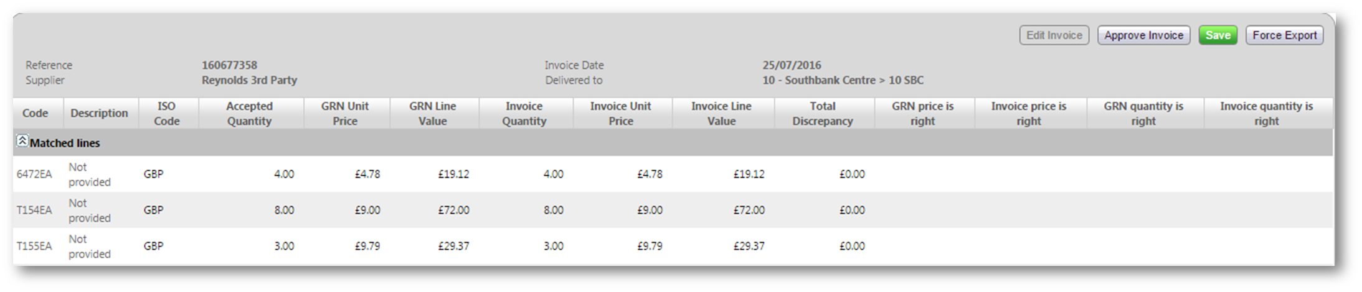Screen dimensions: 1362x292
Task: Click the green Save button
Action: click(x=1218, y=35)
